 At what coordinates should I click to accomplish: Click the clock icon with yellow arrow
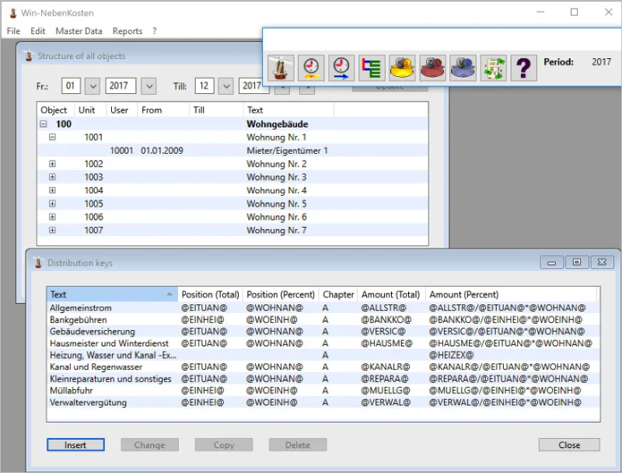(310, 68)
